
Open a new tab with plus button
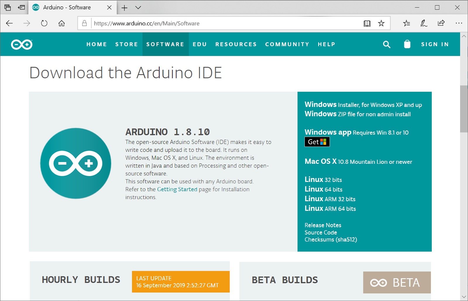[125, 8]
